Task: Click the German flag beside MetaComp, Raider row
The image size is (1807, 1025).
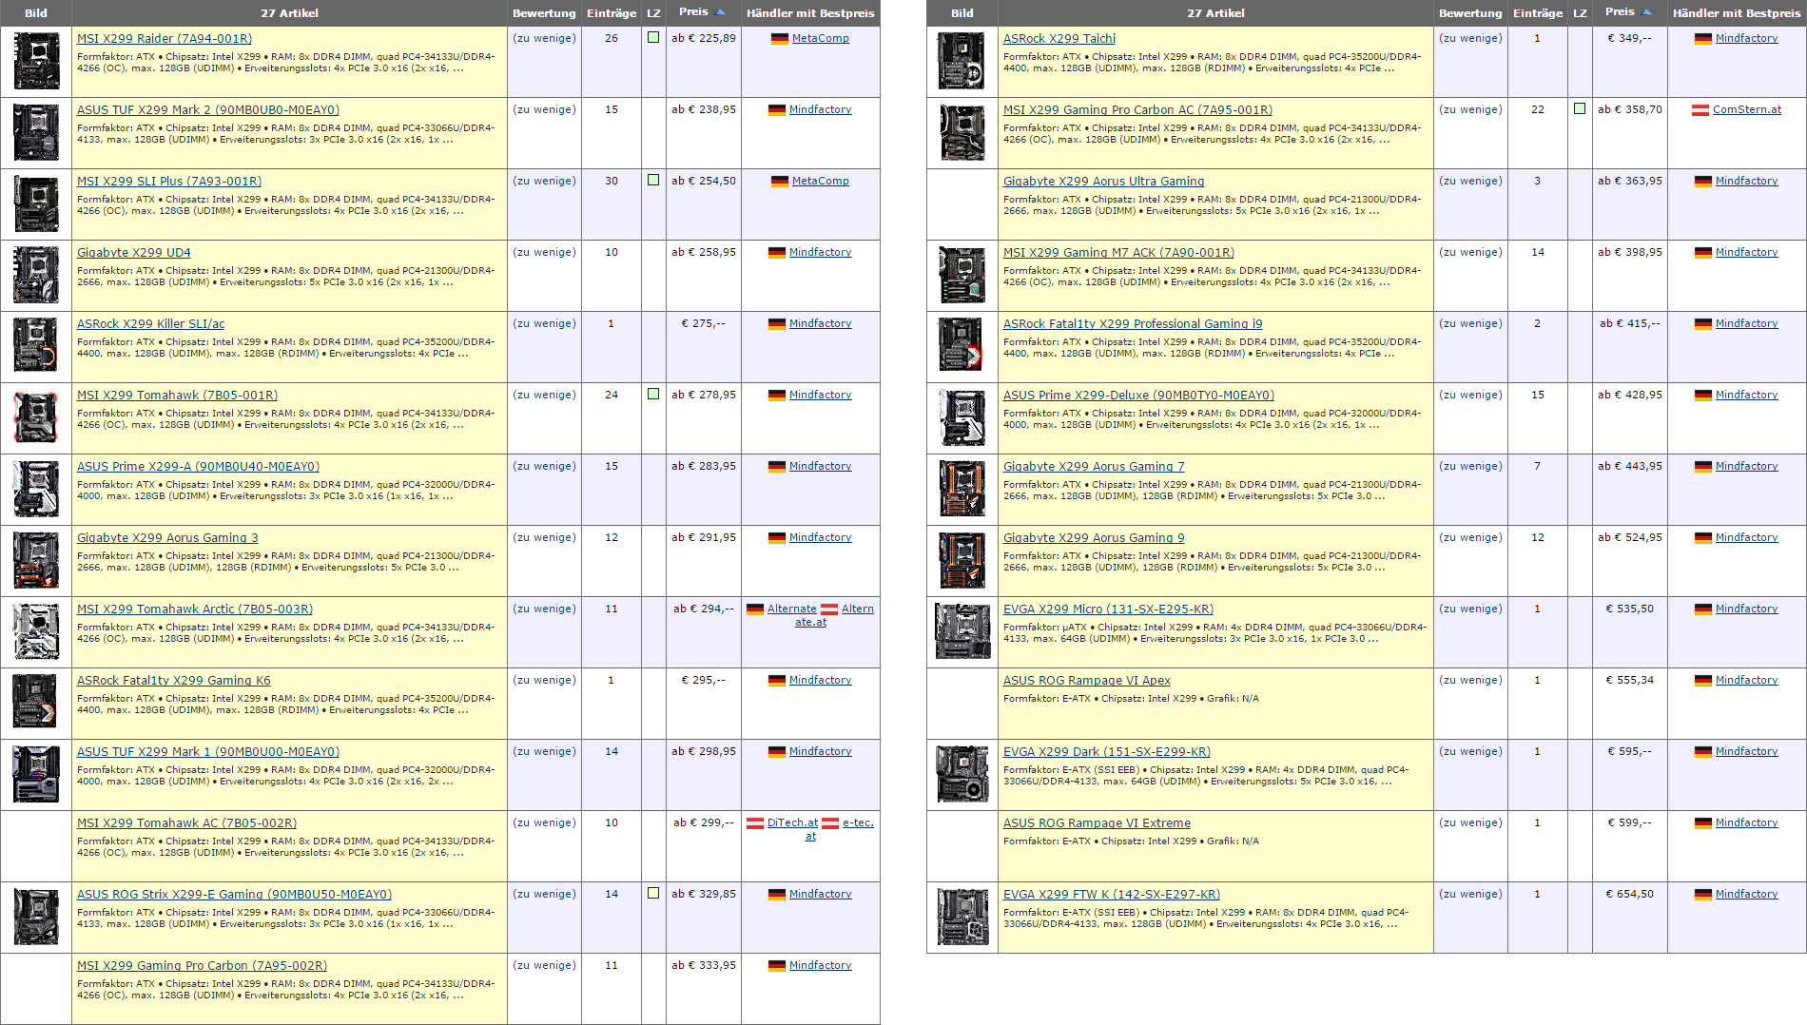Action: (780, 39)
